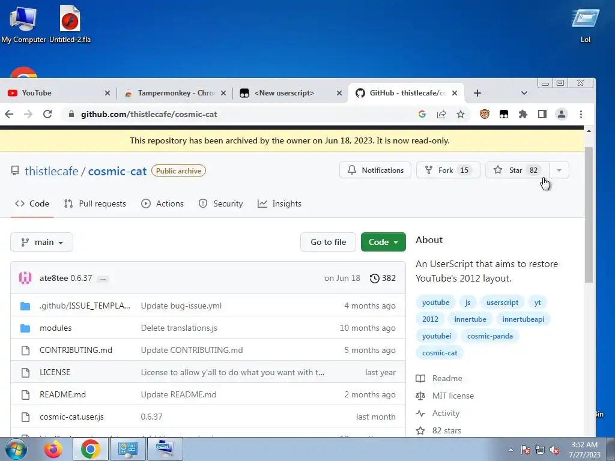Open the Control Panel taskbar item
Image resolution: width=615 pixels, height=461 pixels.
(x=128, y=449)
